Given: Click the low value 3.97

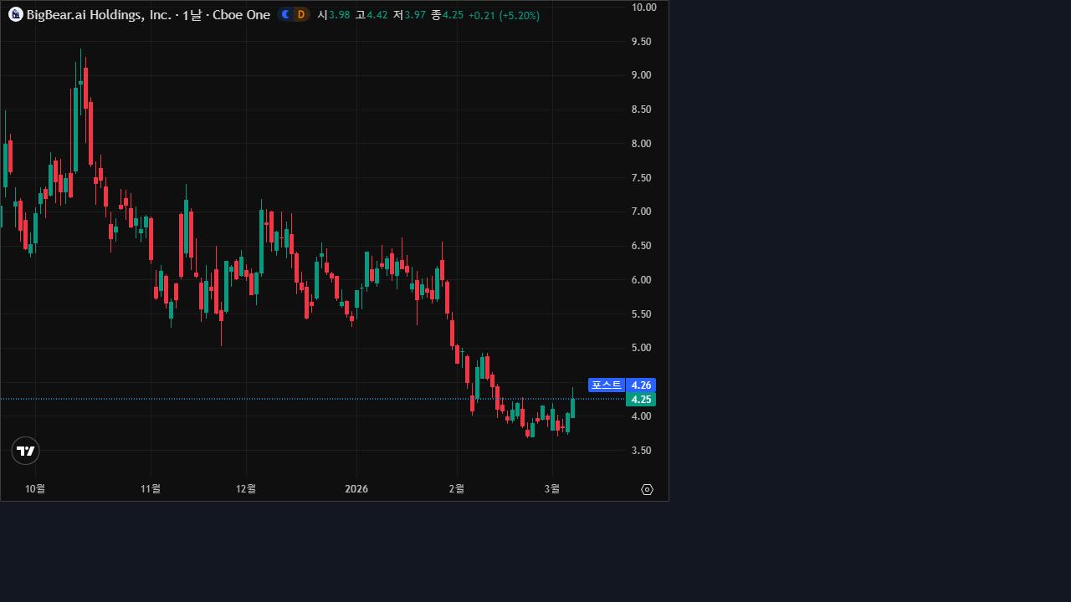Looking at the screenshot, I should click(x=415, y=15).
